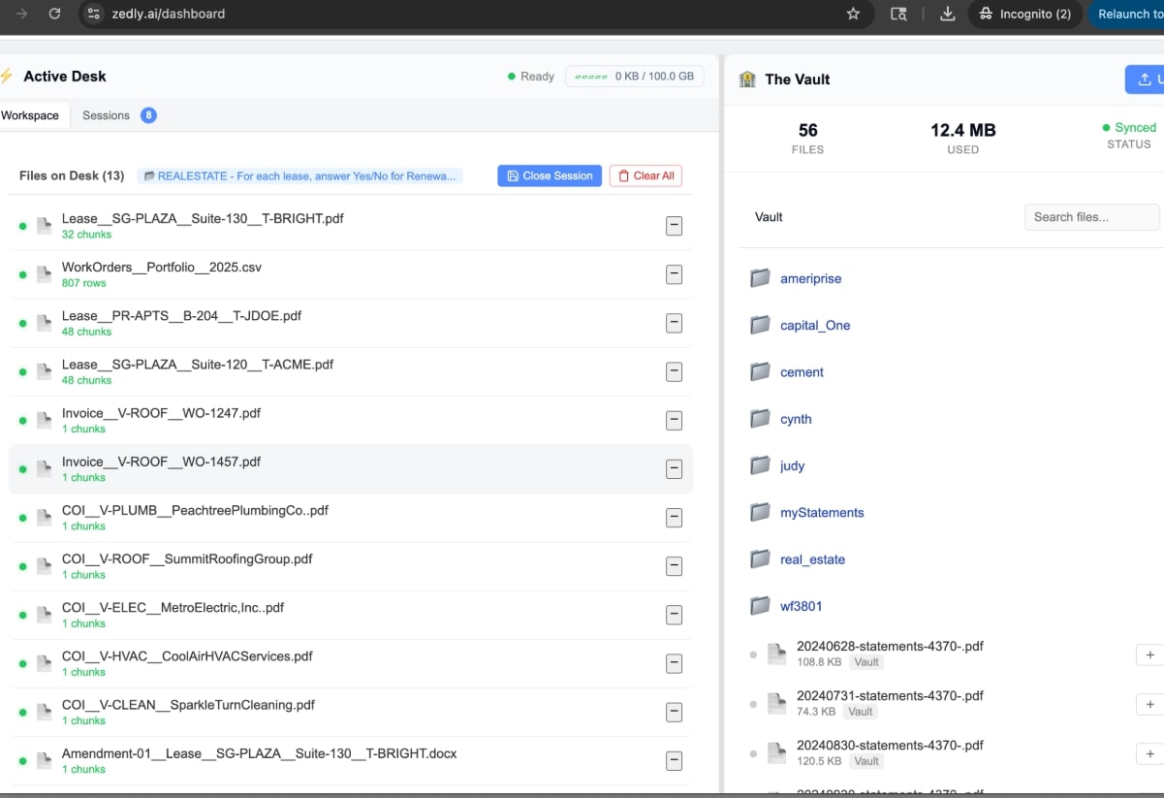Click the bank icon next to The Vault
The image size is (1164, 798).
tap(746, 79)
